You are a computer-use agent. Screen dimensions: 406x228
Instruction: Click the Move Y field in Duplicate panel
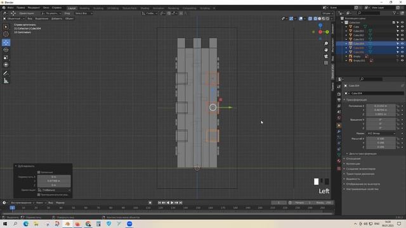(x=54, y=181)
